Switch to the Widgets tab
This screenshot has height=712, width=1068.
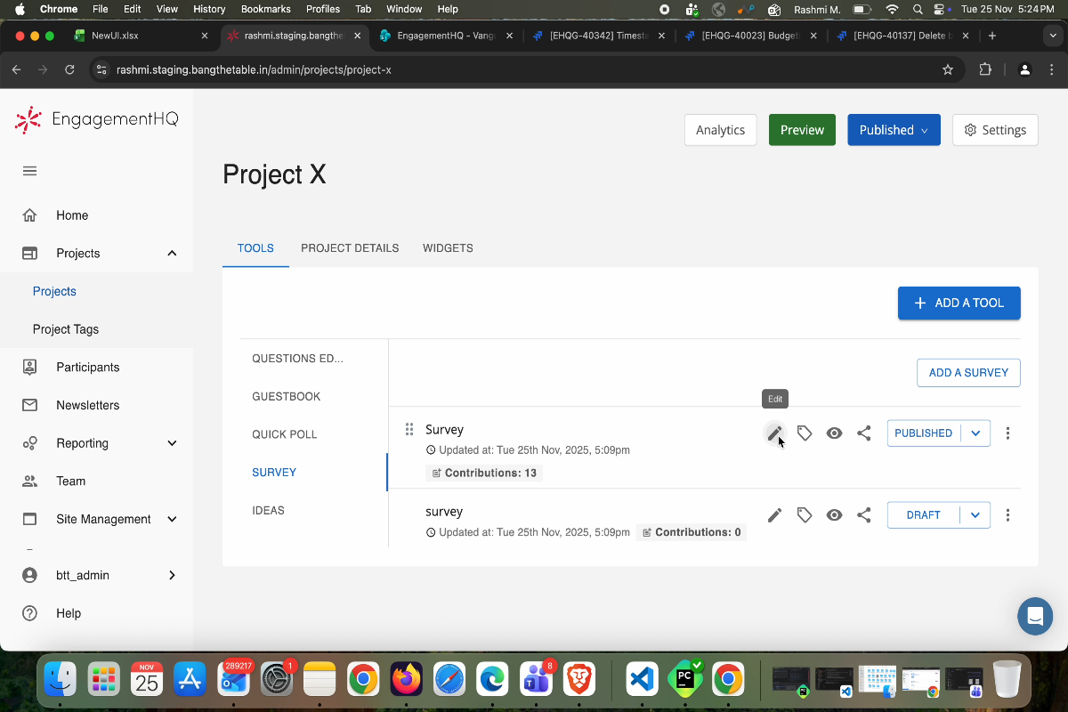pos(448,248)
